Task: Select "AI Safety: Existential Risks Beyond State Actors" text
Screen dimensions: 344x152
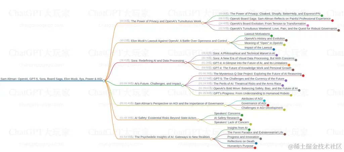Action: point(165,118)
